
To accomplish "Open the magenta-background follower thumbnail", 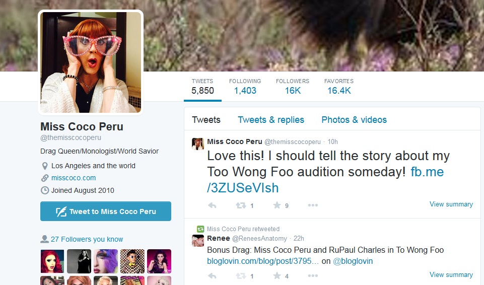I will point(159,261).
